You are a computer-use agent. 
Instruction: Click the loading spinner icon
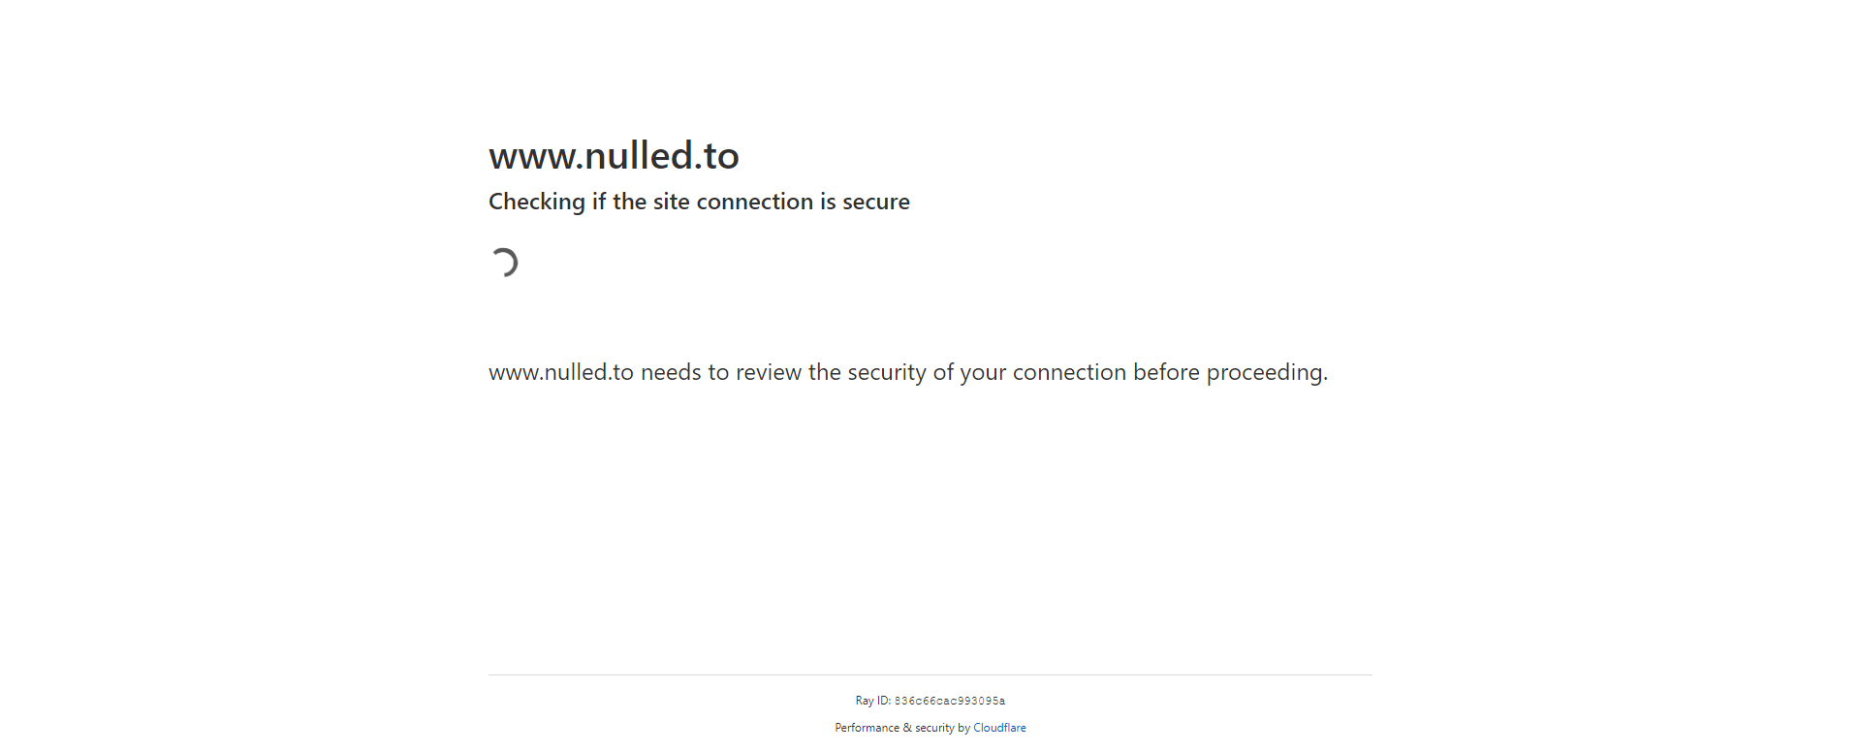point(504,263)
